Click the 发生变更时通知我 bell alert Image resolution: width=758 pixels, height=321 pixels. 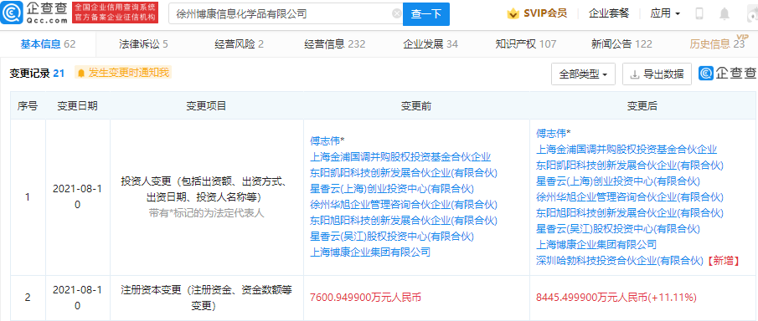point(123,73)
